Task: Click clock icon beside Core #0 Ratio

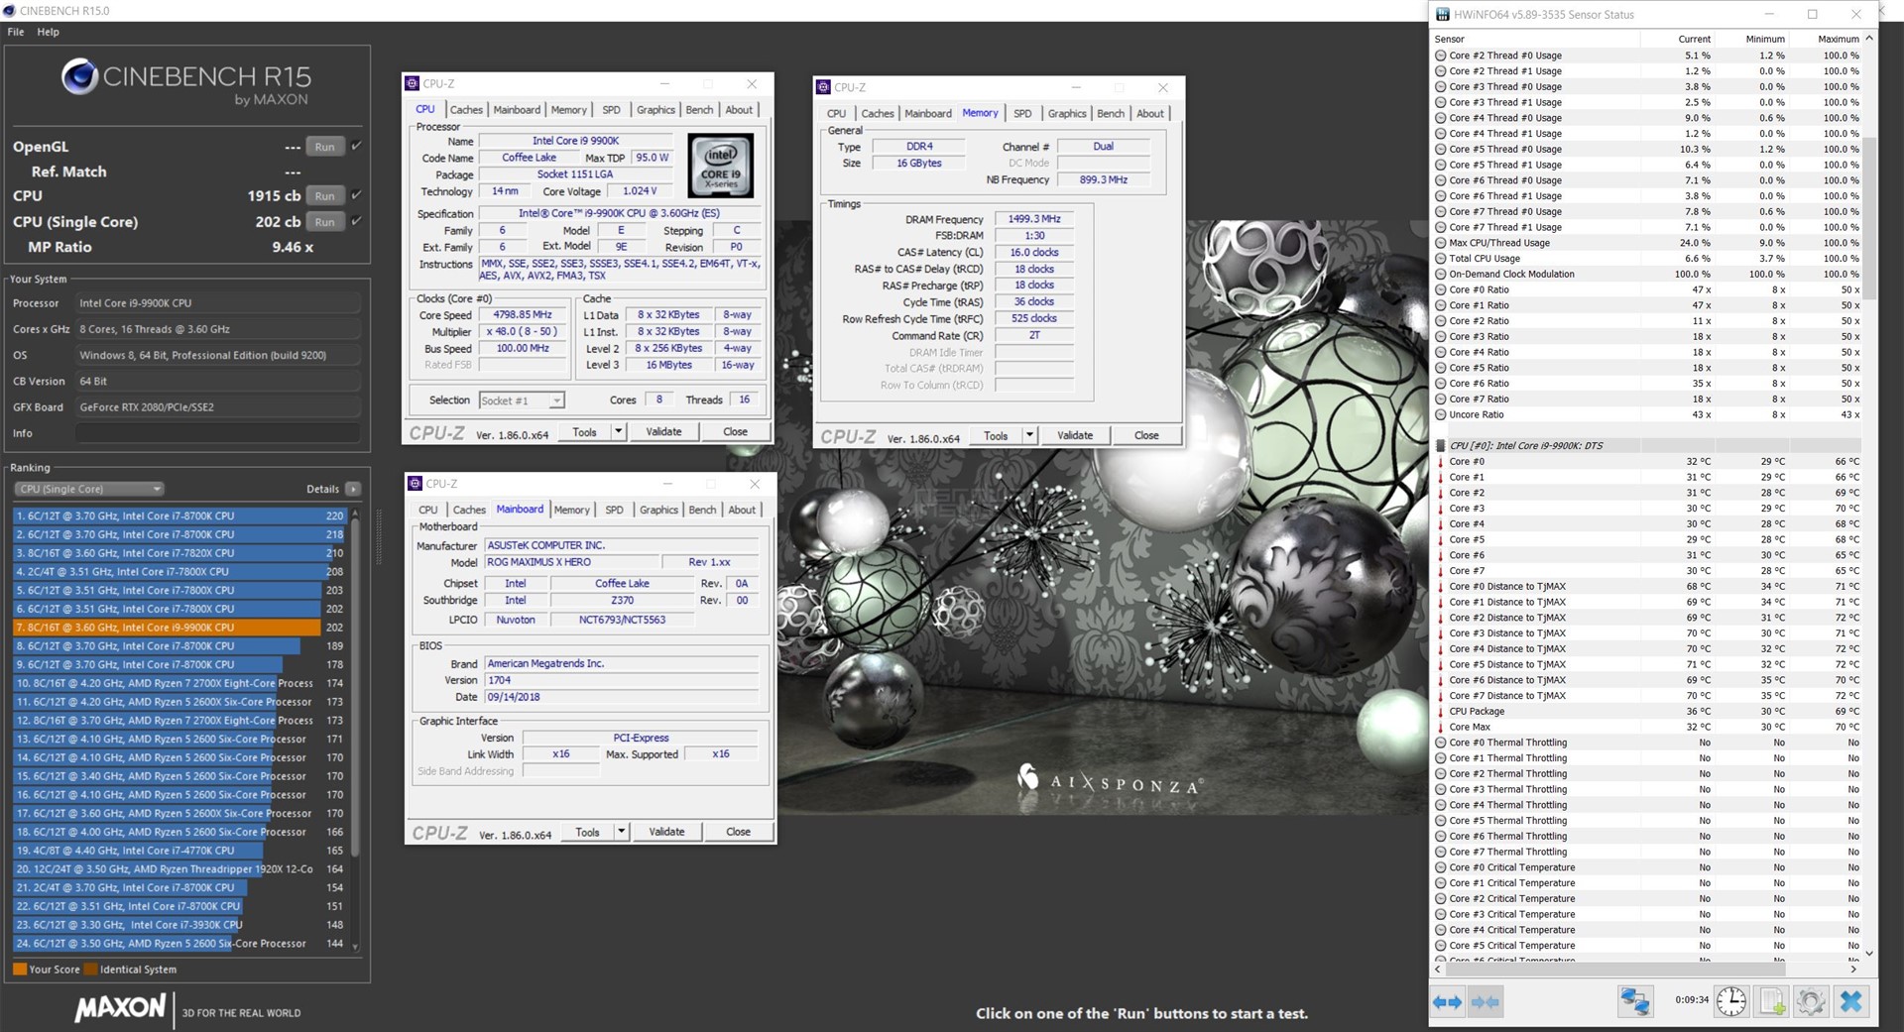Action: (1440, 290)
